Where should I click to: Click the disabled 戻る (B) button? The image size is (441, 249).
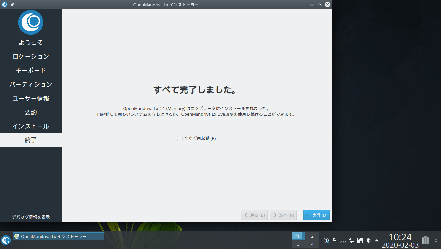pos(254,215)
